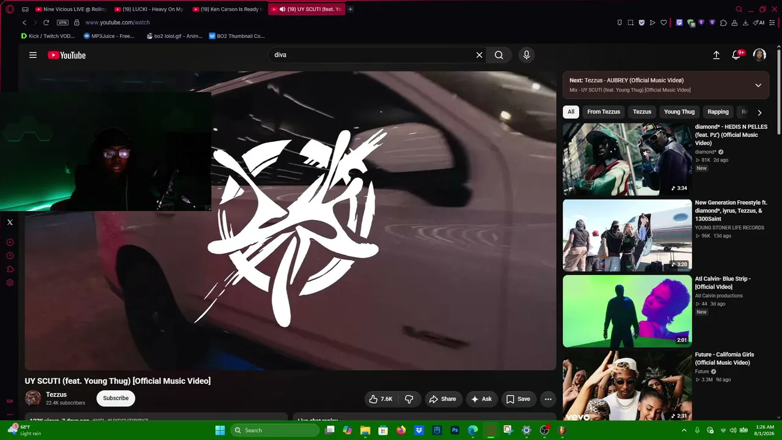Select the Rapping filter chip
The height and width of the screenshot is (440, 782).
(718, 112)
